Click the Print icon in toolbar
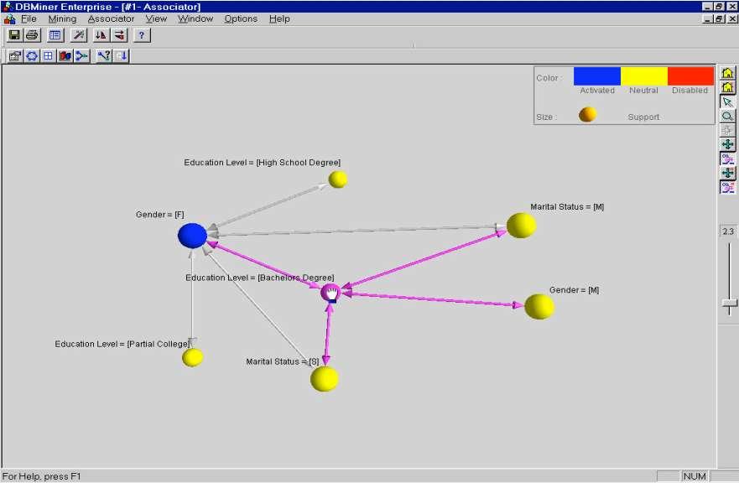This screenshot has height=483, width=739. (x=32, y=35)
